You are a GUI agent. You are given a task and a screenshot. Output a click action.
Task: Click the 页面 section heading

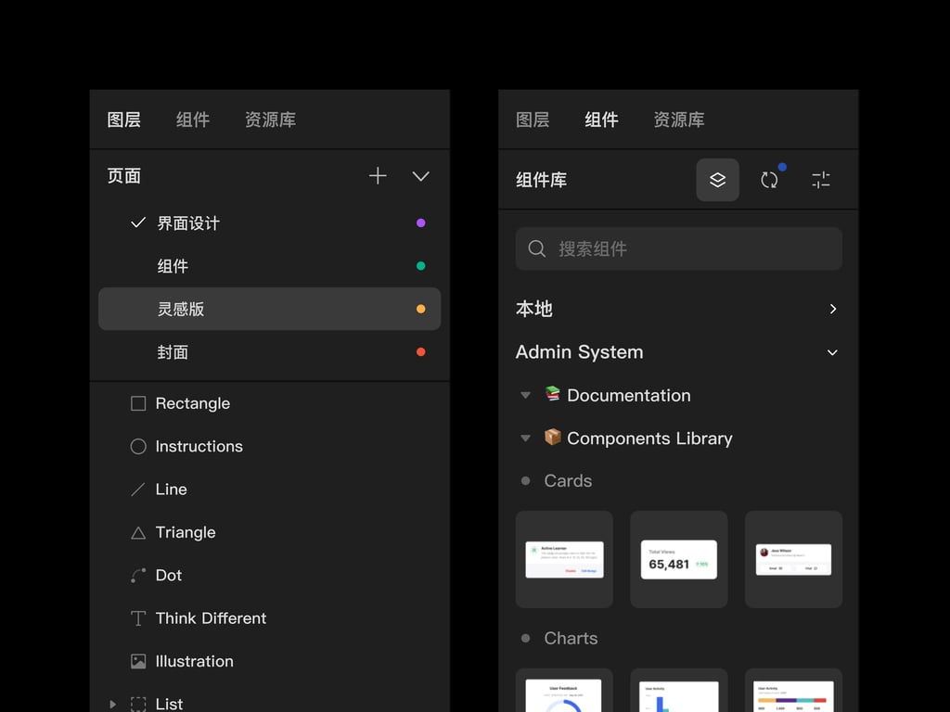click(x=123, y=176)
